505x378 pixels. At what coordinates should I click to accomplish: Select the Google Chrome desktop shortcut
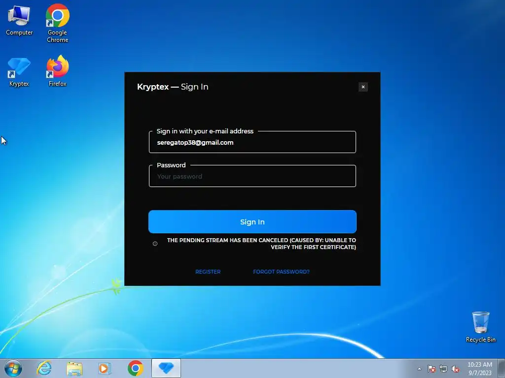[57, 23]
